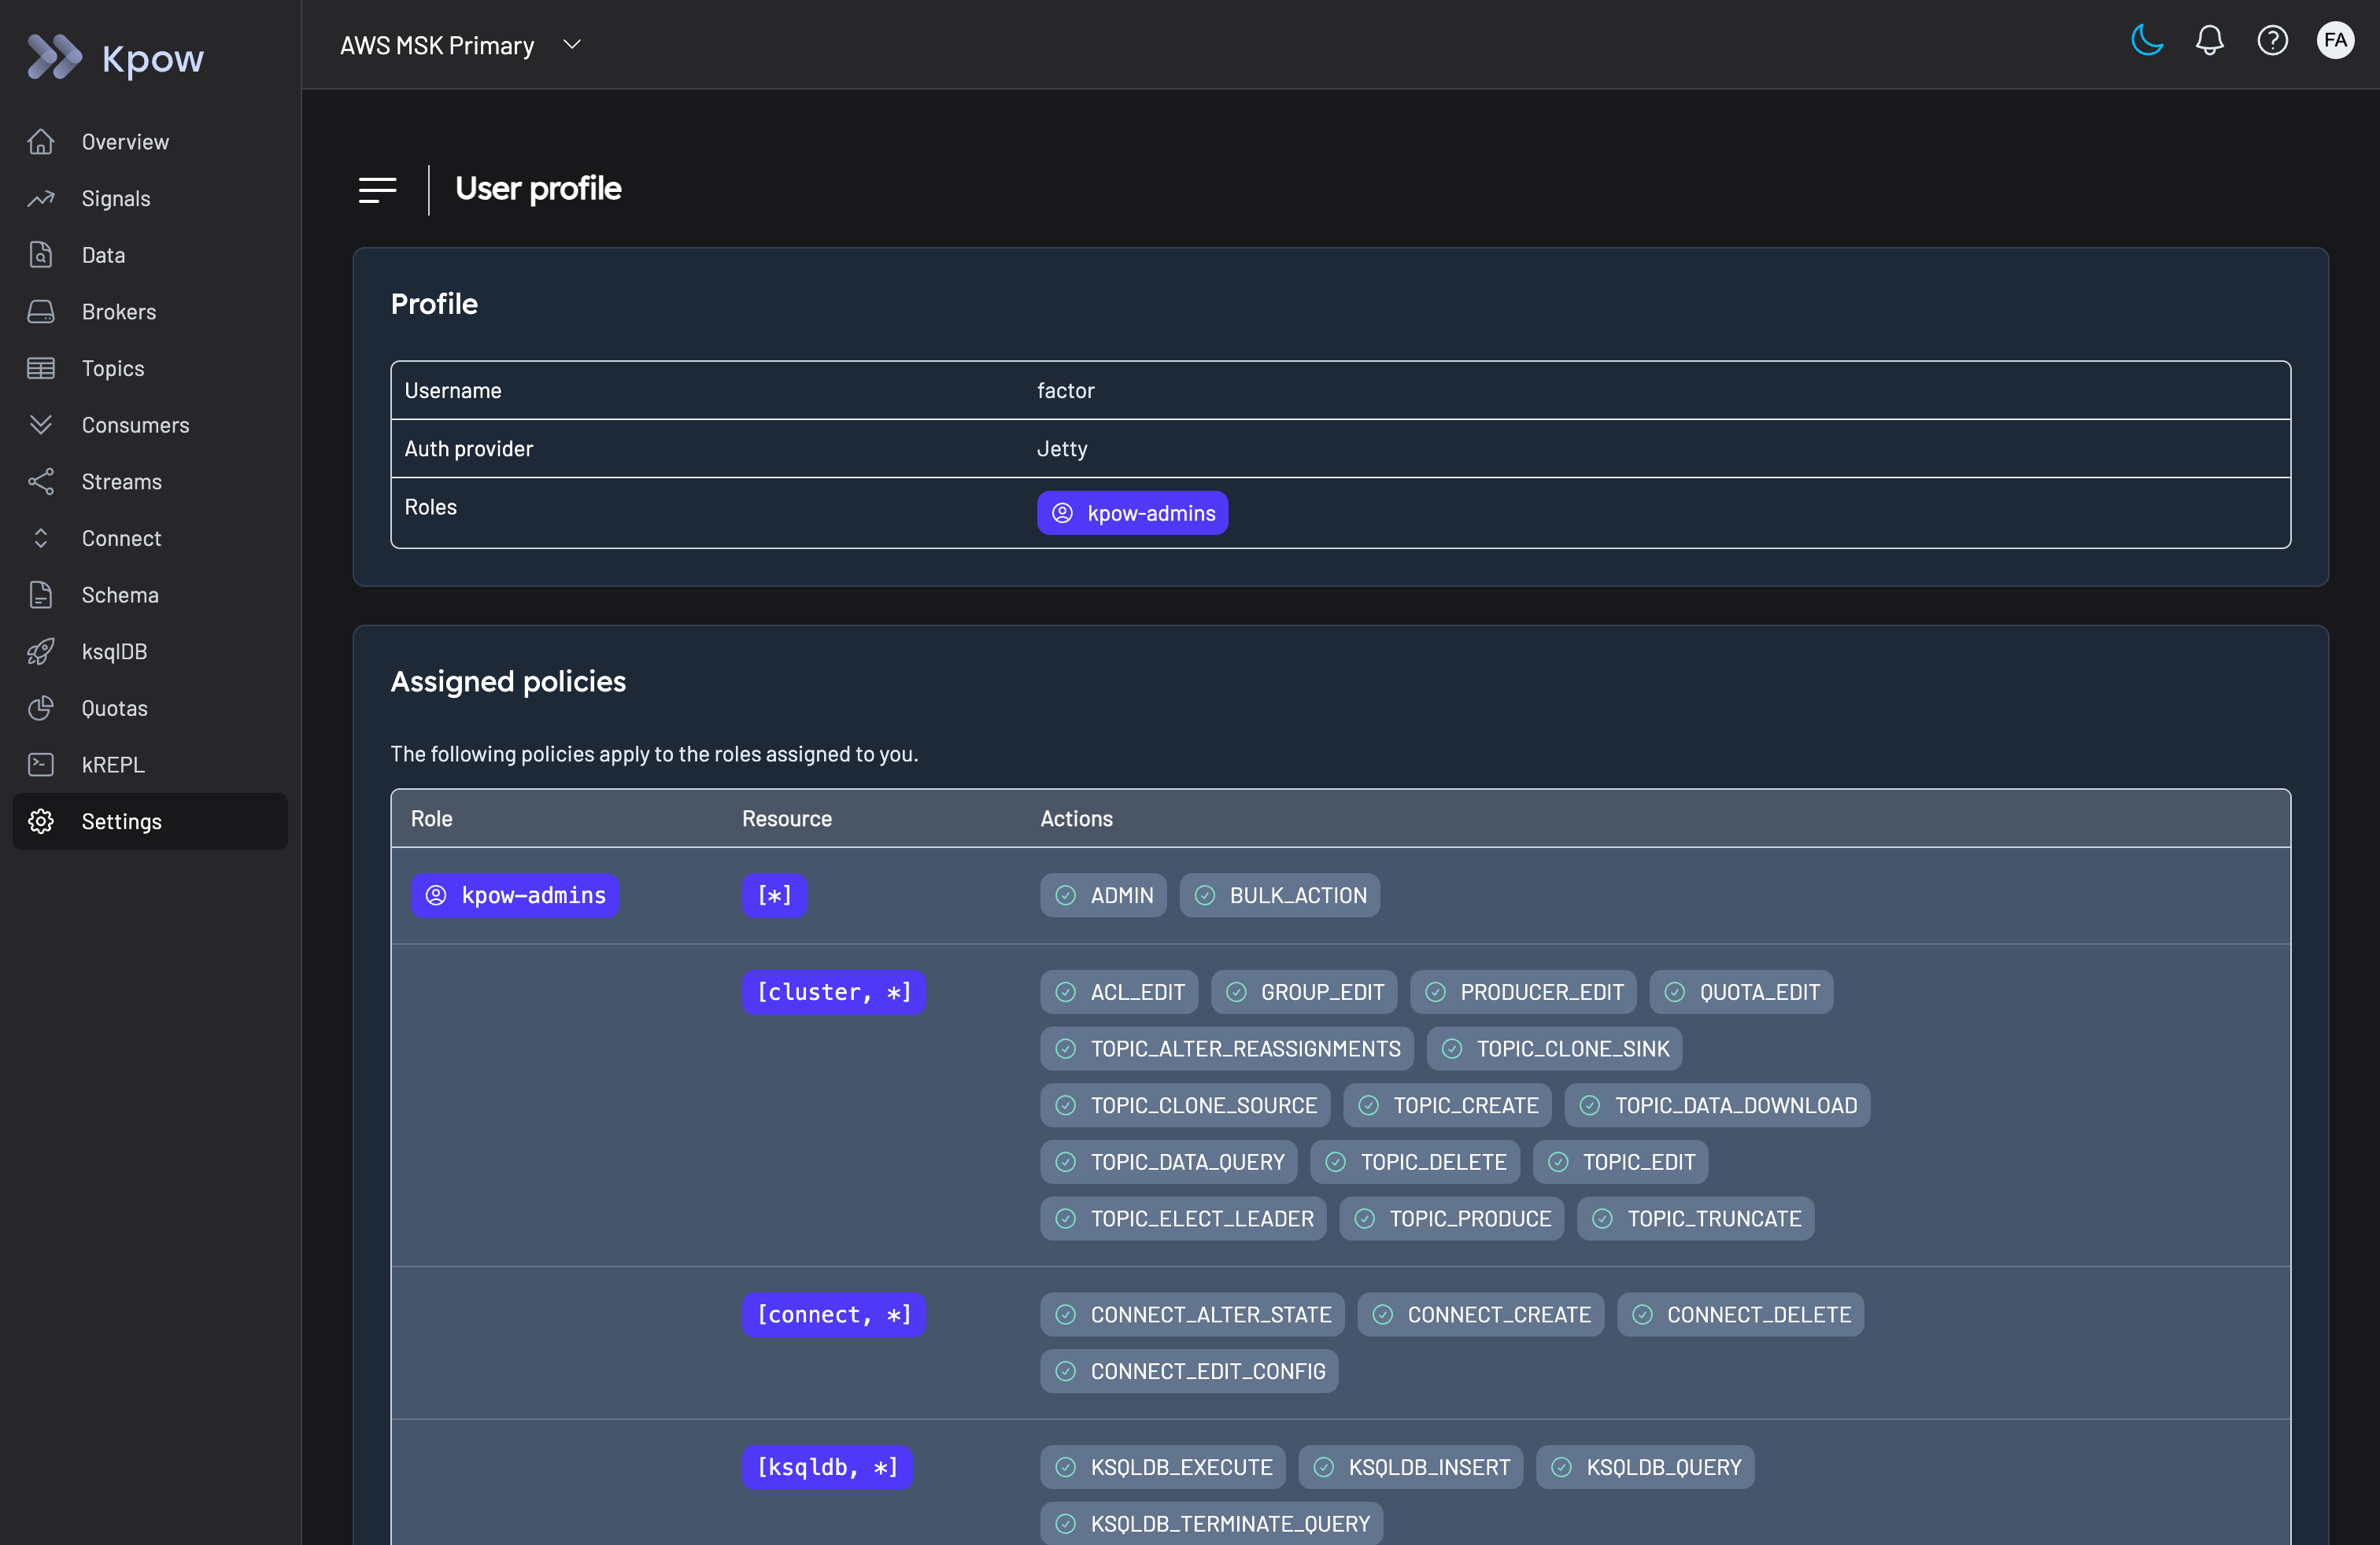Screen dimensions: 2380x1545
Task: Click TOPIC_DELETE chip
Action: click(1415, 1162)
